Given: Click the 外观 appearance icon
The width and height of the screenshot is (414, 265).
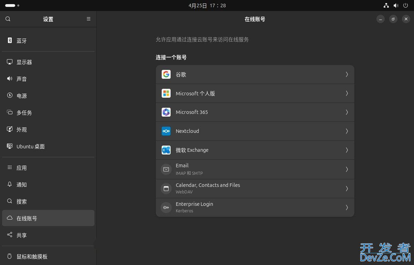Looking at the screenshot, I should click(x=10, y=129).
